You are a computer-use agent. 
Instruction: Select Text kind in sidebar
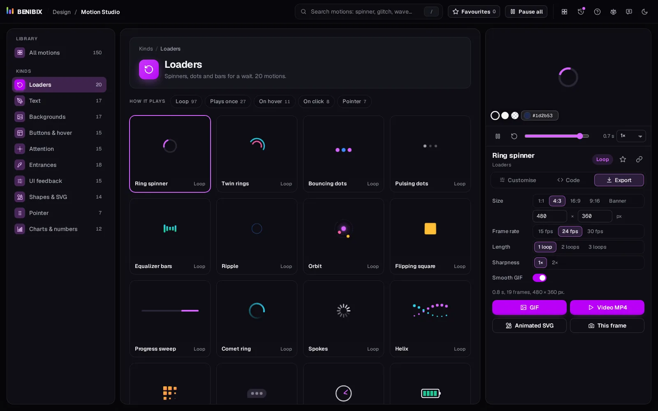point(59,101)
